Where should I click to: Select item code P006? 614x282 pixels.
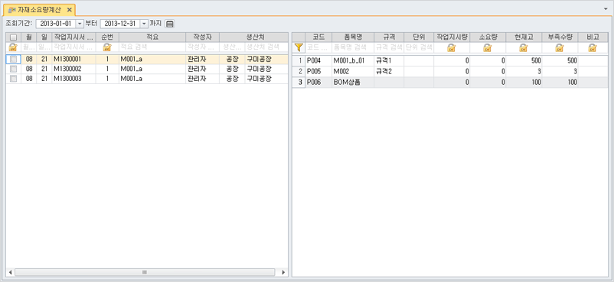tap(318, 83)
